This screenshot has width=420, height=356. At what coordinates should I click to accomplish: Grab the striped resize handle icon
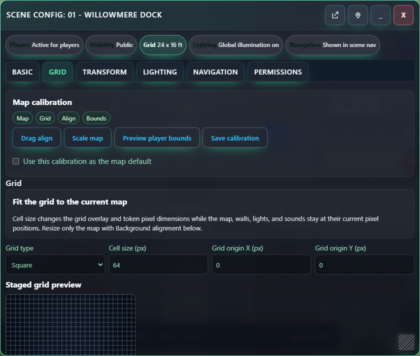click(406, 342)
